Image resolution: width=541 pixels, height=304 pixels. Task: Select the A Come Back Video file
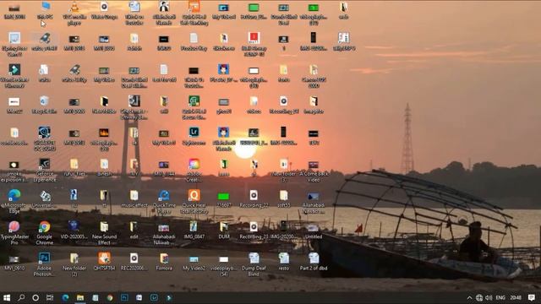tap(314, 171)
